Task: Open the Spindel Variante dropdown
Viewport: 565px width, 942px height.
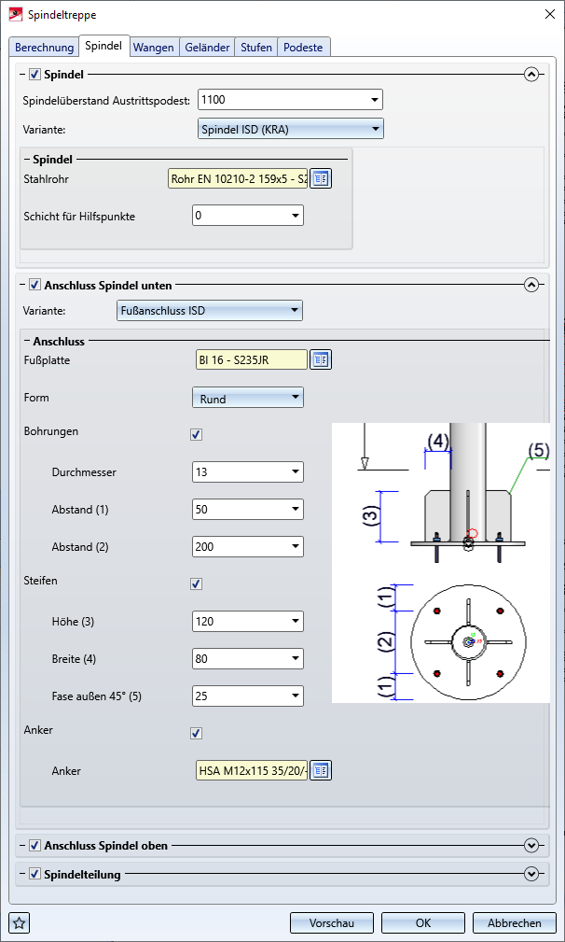Action: coord(291,130)
